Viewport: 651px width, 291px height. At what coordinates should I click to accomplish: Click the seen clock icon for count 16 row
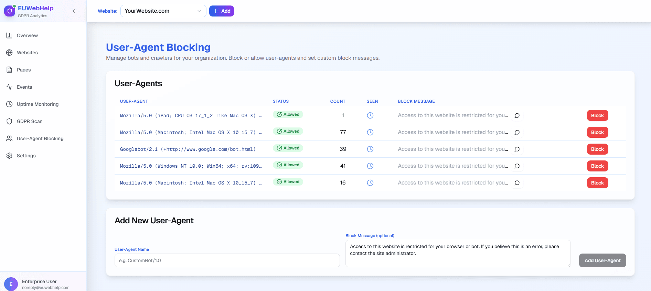click(370, 183)
